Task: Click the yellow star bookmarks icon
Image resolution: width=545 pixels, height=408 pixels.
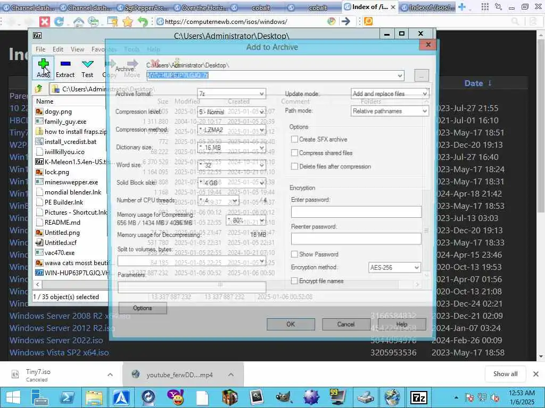Action: (128, 21)
